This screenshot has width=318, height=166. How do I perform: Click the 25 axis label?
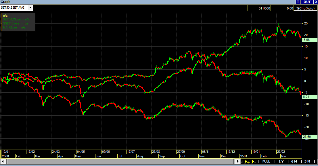tap(306, 24)
